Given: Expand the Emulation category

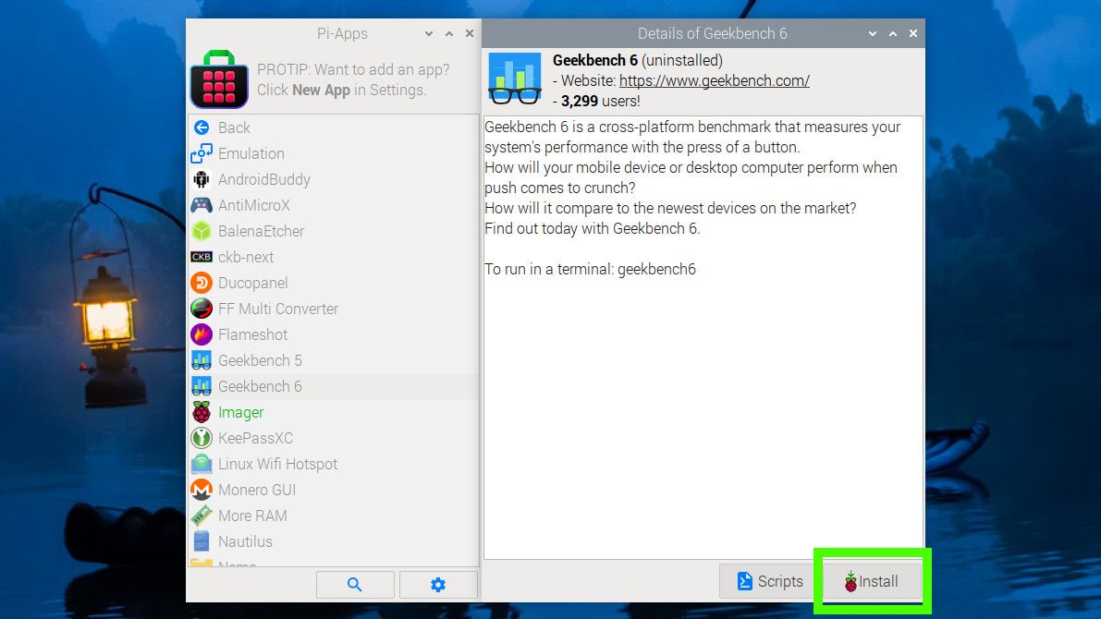Looking at the screenshot, I should click(250, 153).
